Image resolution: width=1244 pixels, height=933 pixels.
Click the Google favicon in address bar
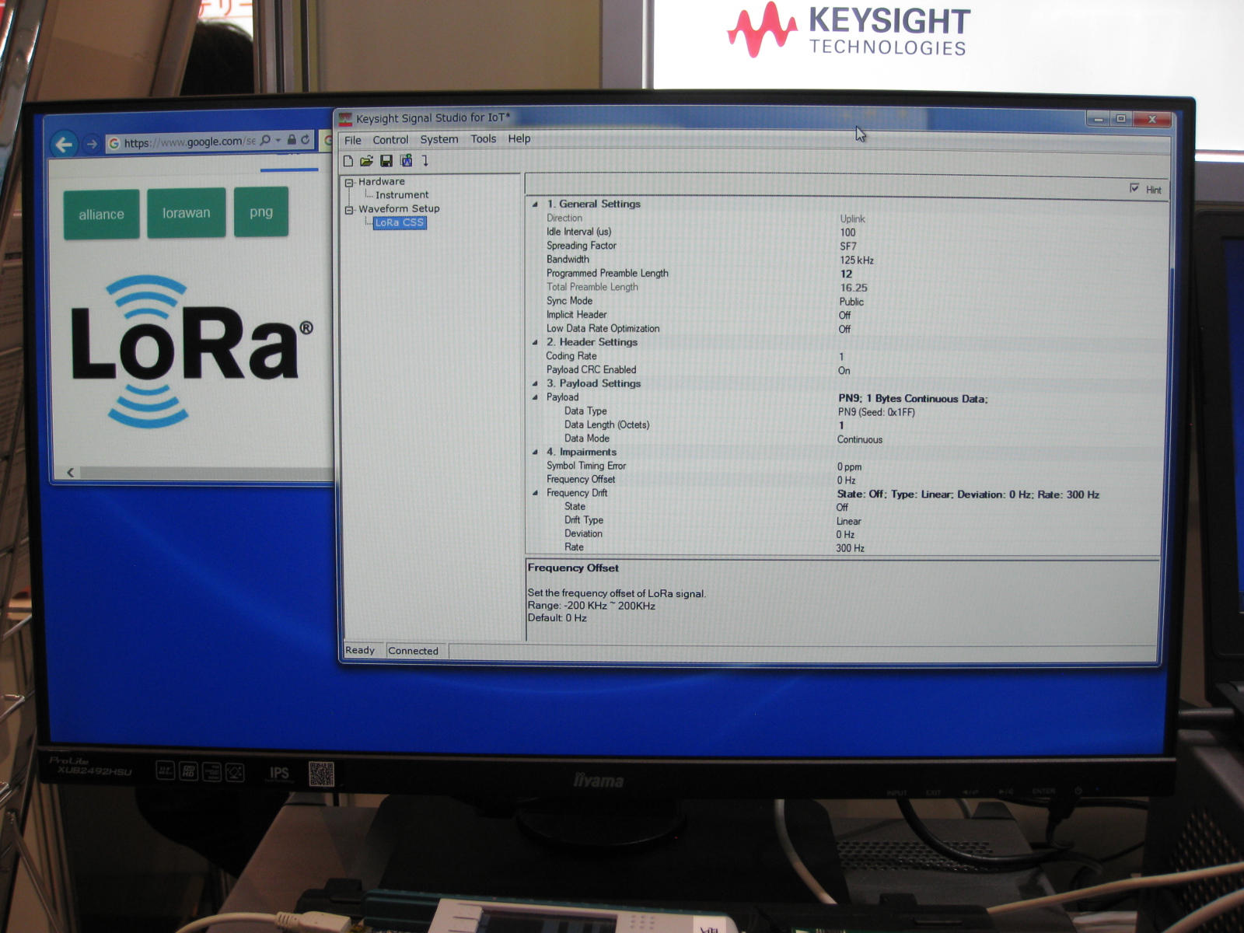click(x=114, y=143)
